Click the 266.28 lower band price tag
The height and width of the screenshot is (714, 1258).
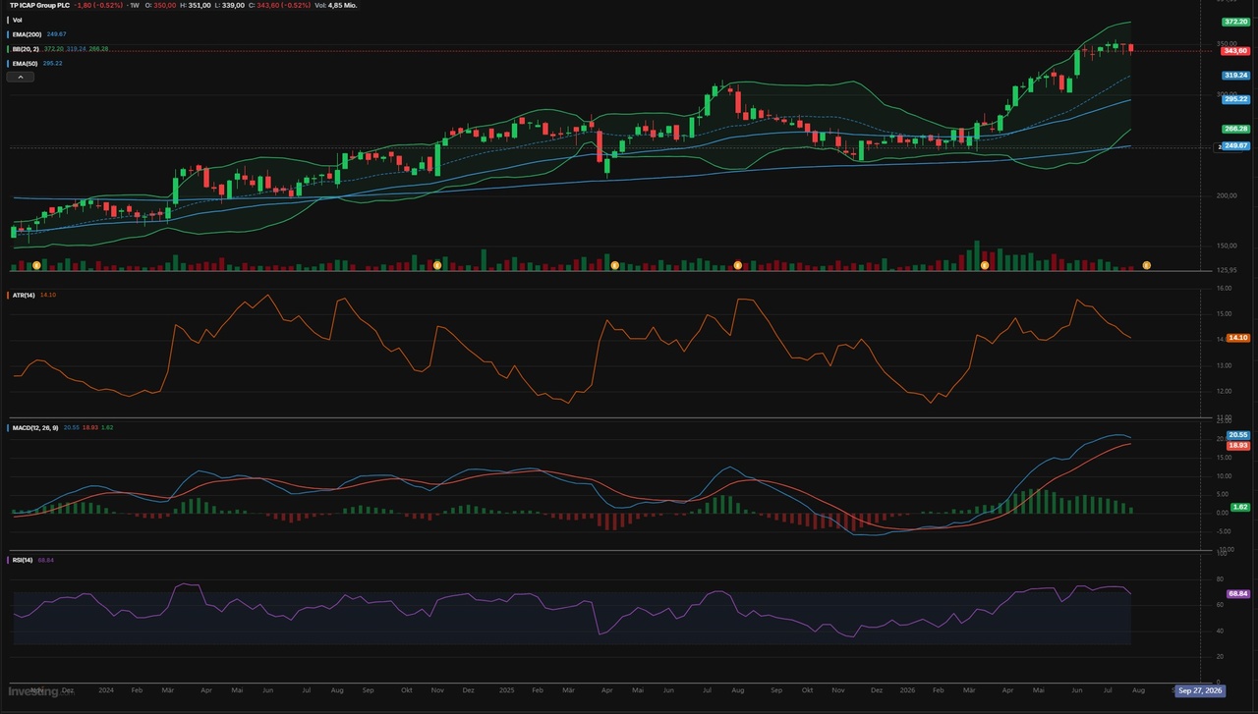point(1235,129)
